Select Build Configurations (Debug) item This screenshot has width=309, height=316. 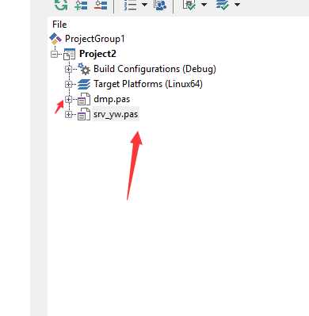(154, 69)
